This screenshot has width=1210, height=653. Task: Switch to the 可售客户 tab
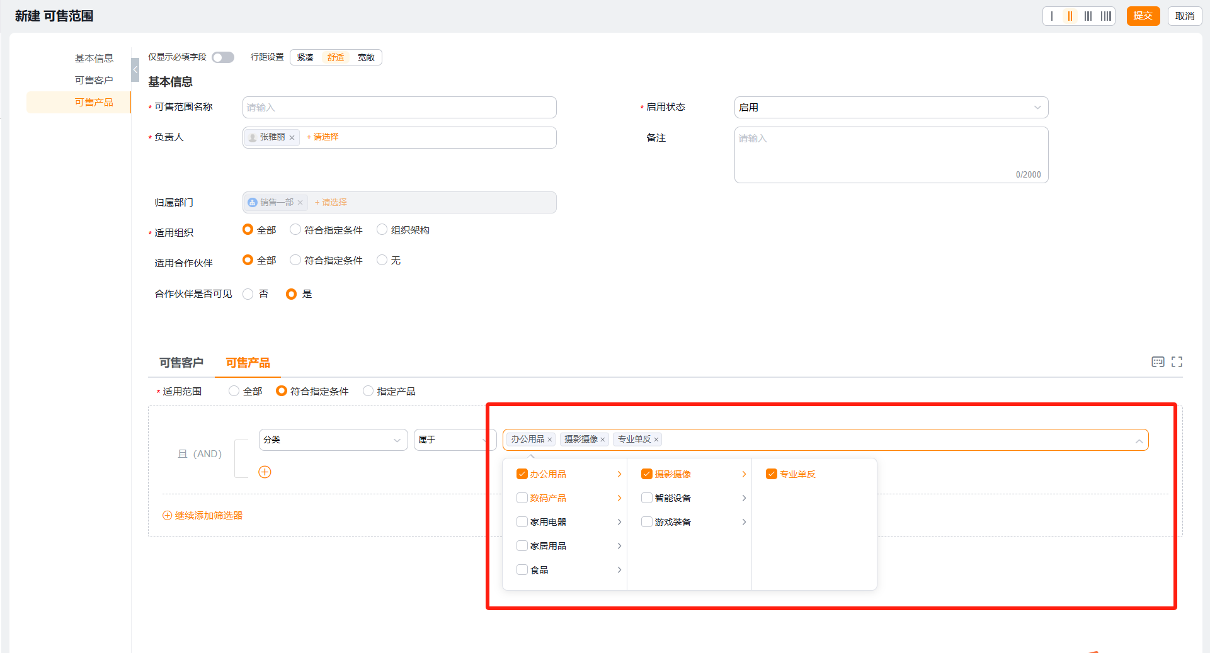click(181, 363)
